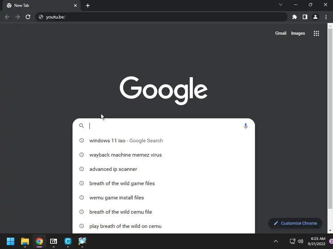
Task: Start voice search with microphone icon
Action: tap(246, 126)
